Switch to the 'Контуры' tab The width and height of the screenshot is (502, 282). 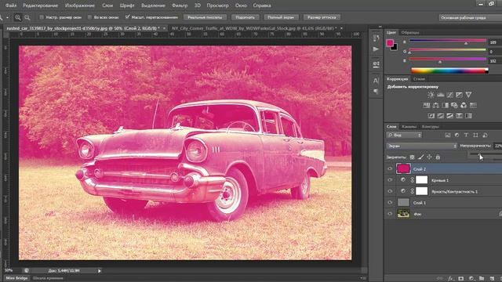(x=430, y=127)
